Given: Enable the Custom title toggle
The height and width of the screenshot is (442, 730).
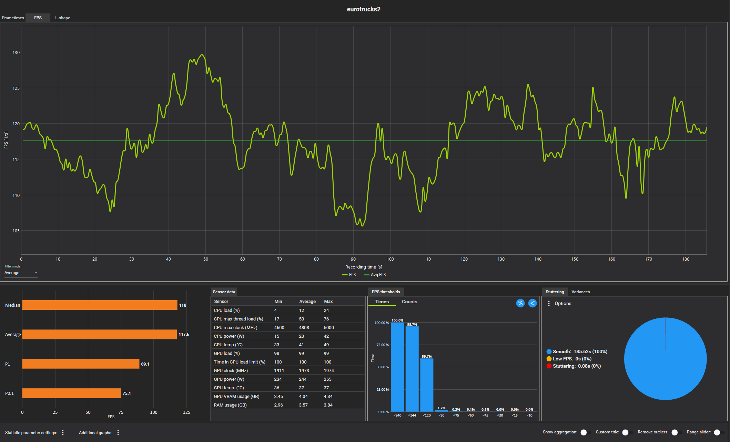Looking at the screenshot, I should pos(627,432).
